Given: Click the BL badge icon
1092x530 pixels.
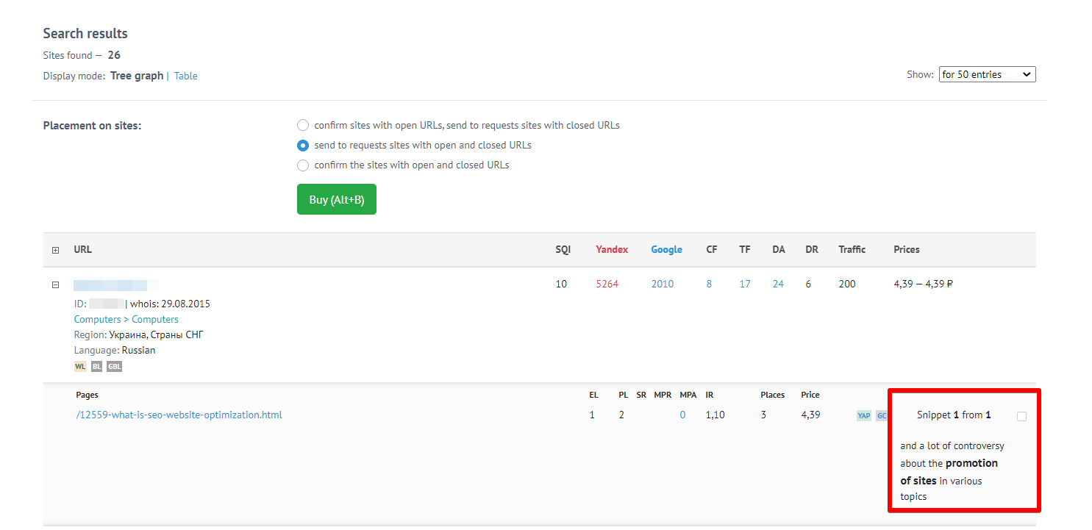Looking at the screenshot, I should 96,366.
